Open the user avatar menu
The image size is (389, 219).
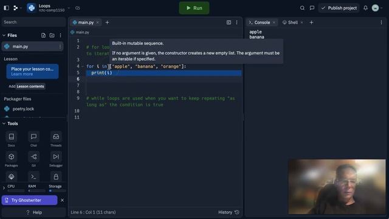[376, 8]
